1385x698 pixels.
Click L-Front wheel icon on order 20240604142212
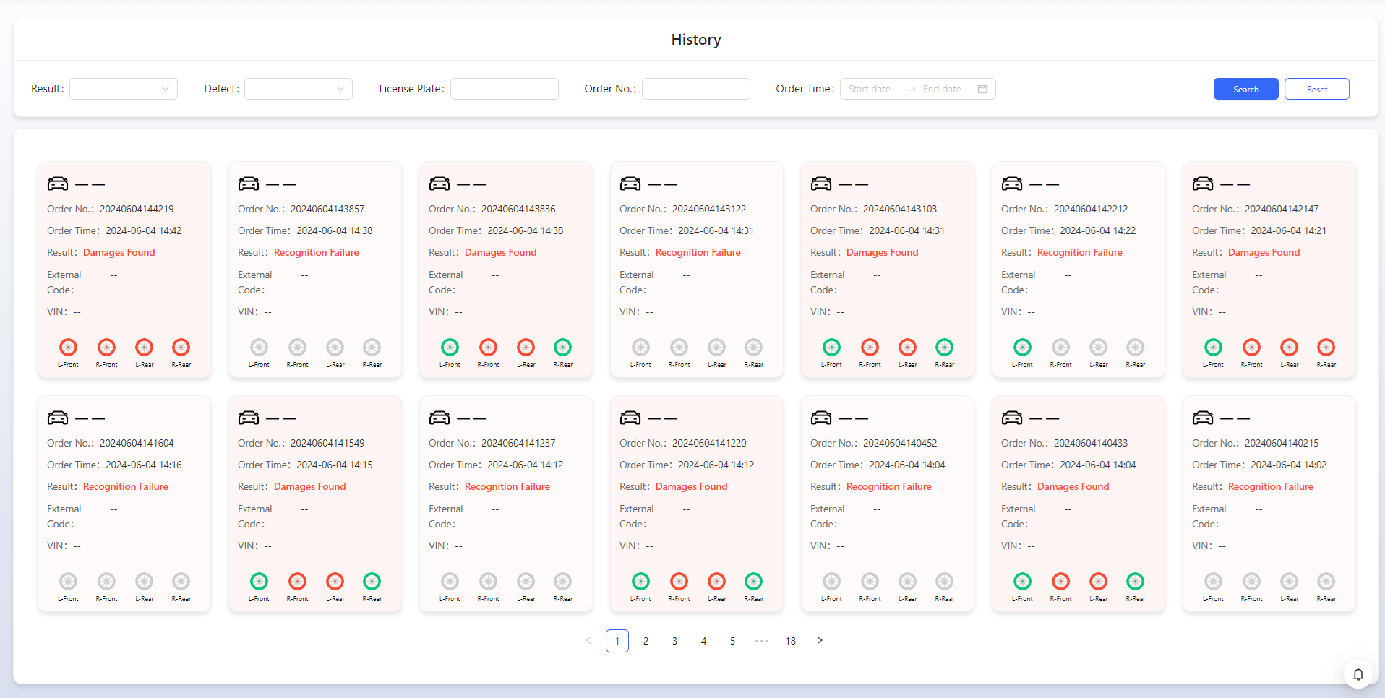click(1022, 348)
